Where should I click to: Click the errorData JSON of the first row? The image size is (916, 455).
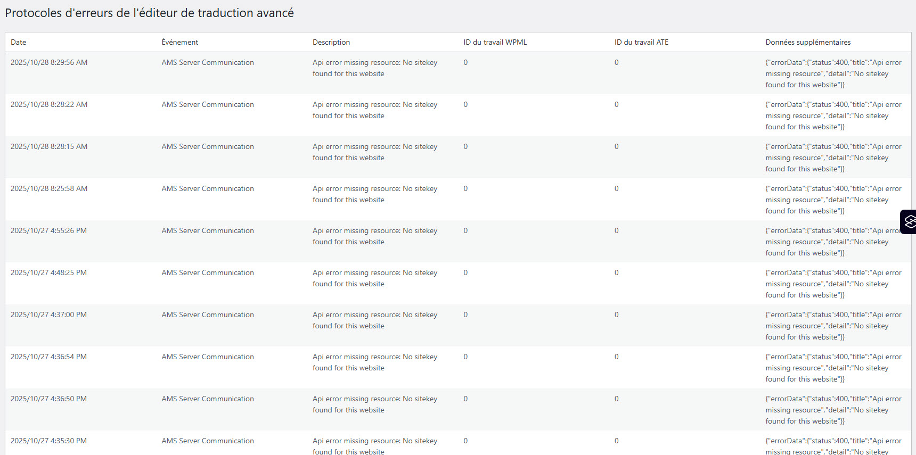833,73
